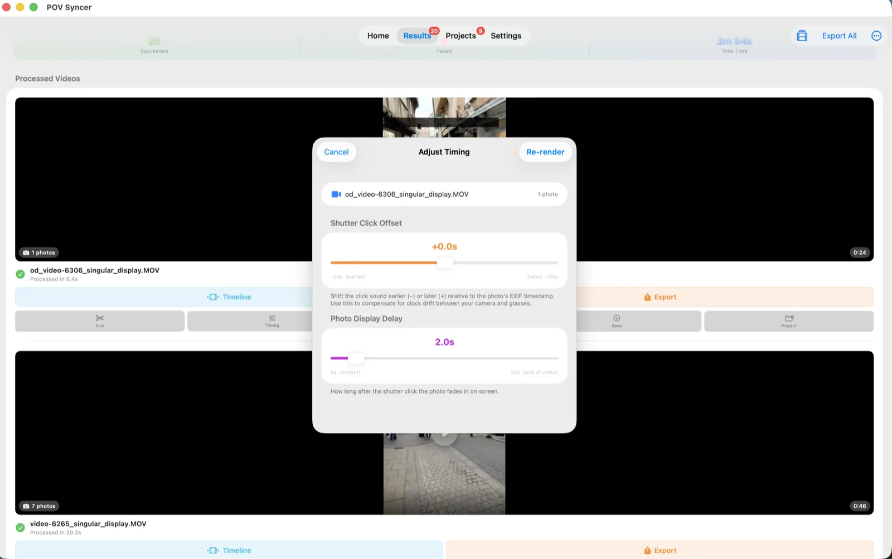The height and width of the screenshot is (559, 892).
Task: Click the red 9 badge on Projects
Action: [x=480, y=31]
